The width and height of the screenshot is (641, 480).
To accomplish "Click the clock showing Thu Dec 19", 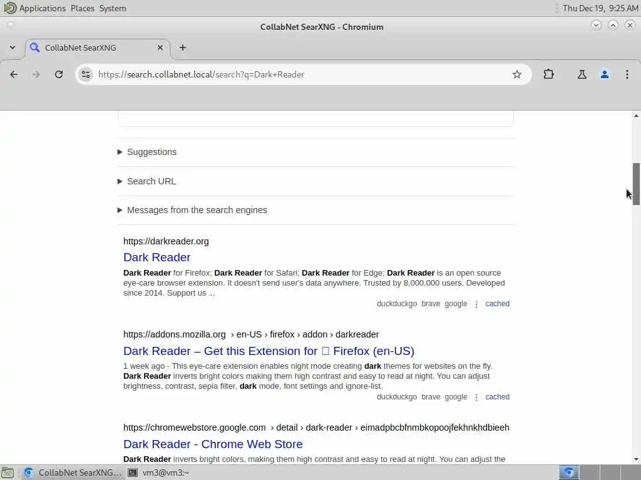I will point(600,8).
